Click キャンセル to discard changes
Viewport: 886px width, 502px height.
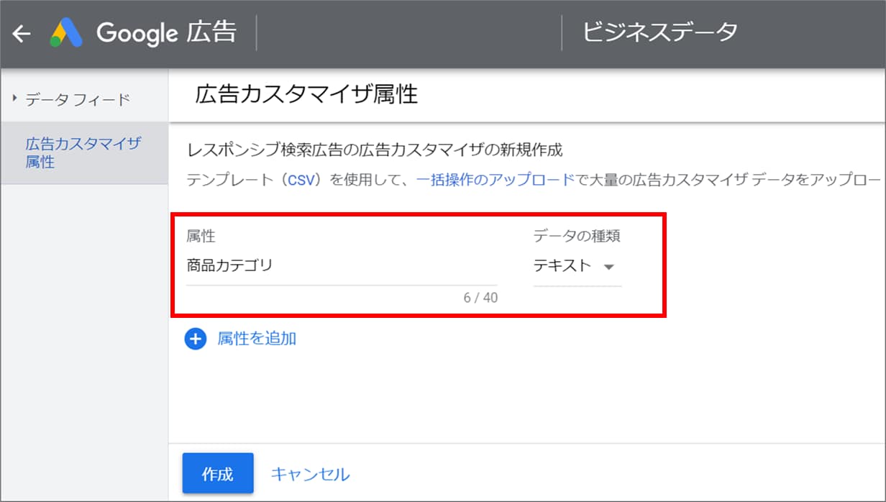310,474
